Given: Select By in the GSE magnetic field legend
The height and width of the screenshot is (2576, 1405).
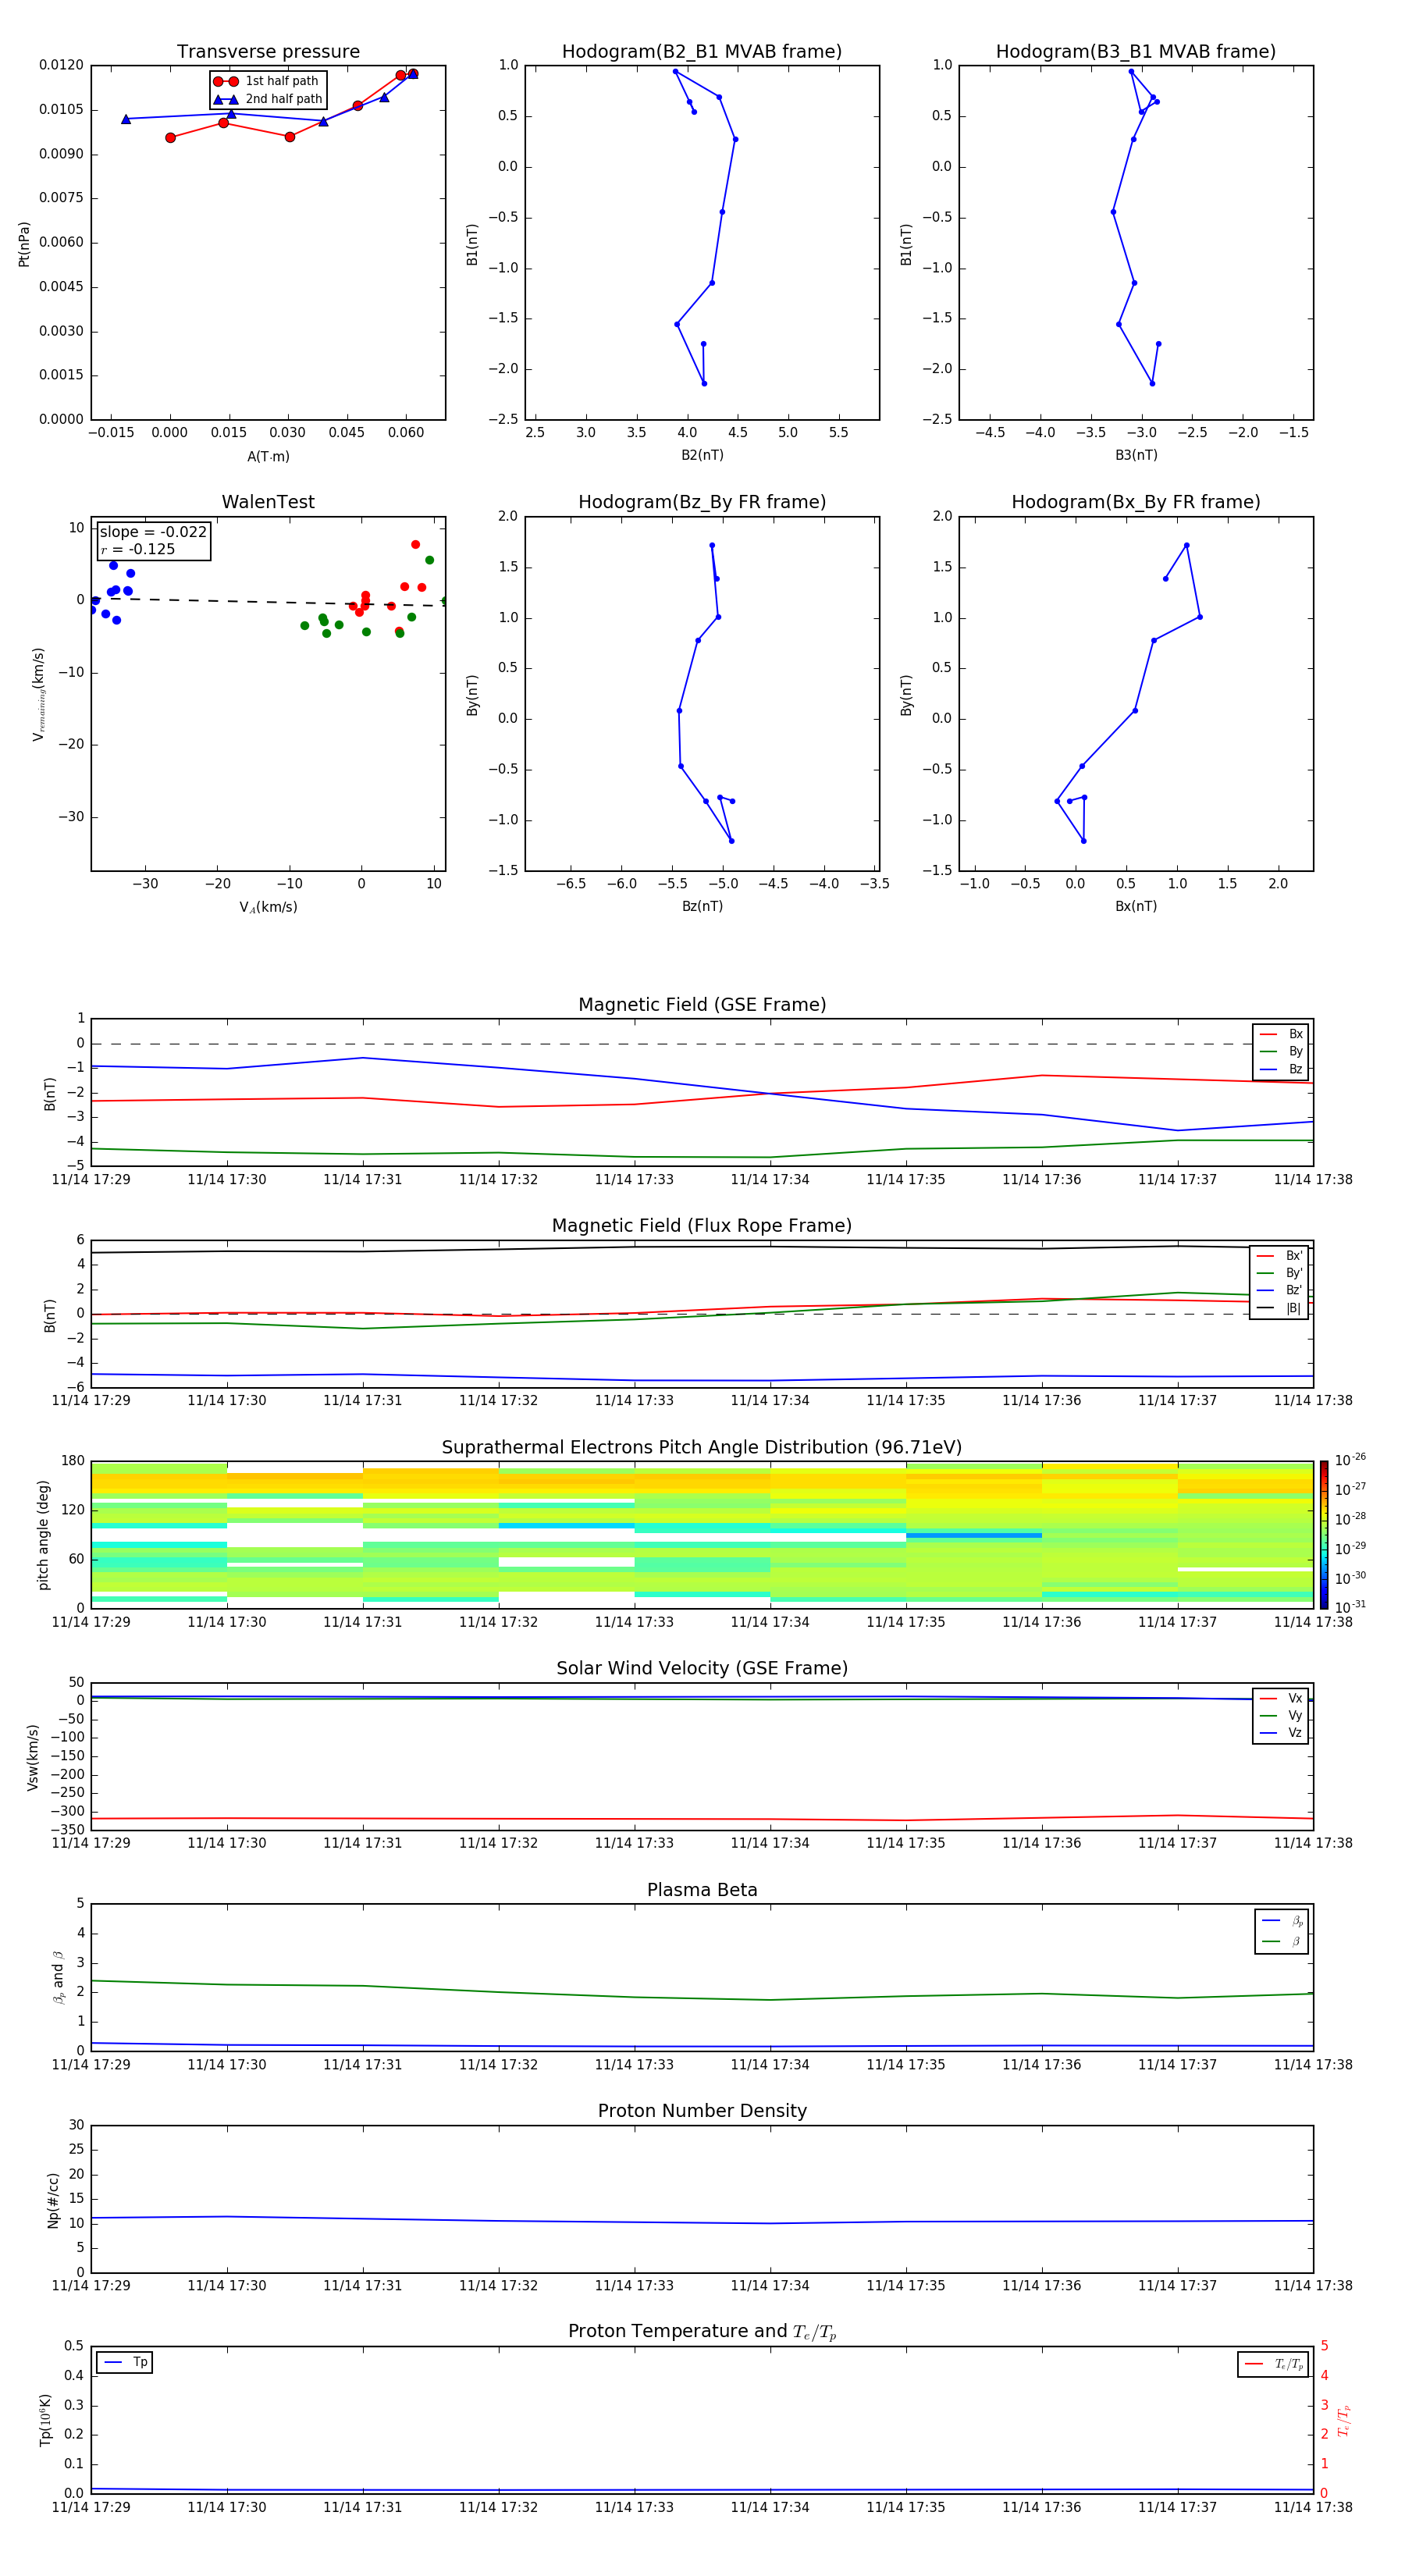Looking at the screenshot, I should click(1281, 1052).
